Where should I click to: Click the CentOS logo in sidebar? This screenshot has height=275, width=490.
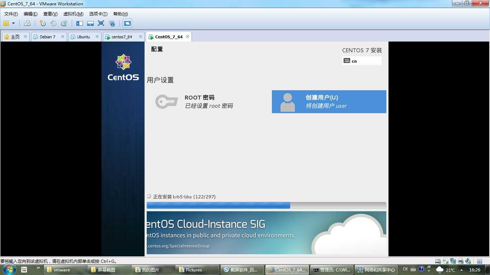123,67
